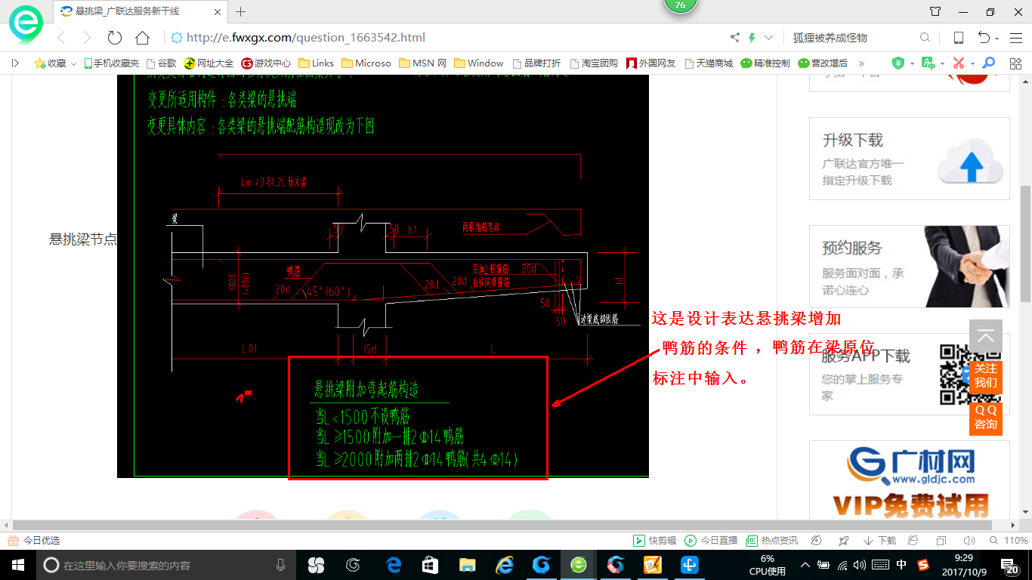Open the 游戏中心 bookmark
The height and width of the screenshot is (580, 1032).
click(x=266, y=63)
